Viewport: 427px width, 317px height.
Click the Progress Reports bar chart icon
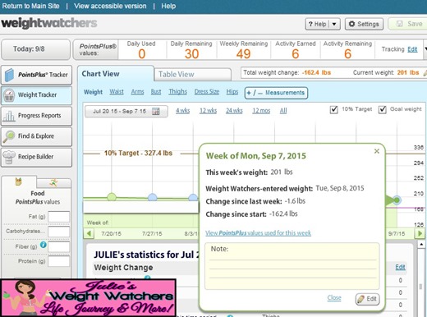tap(9, 116)
